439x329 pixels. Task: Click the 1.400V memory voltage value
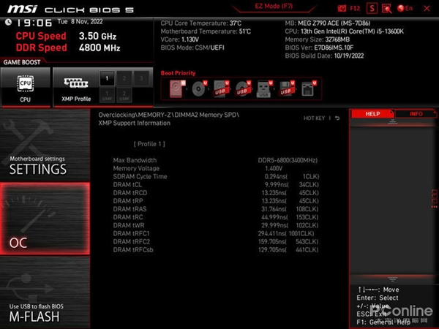coord(274,168)
